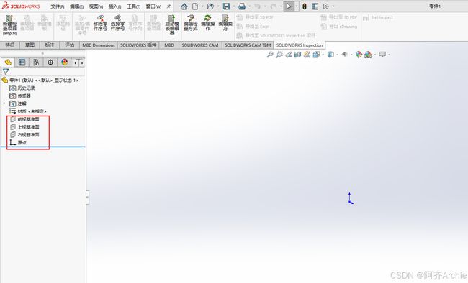468x283 pixels.
Task: Activate the Select cursor tool
Action: pos(289,6)
